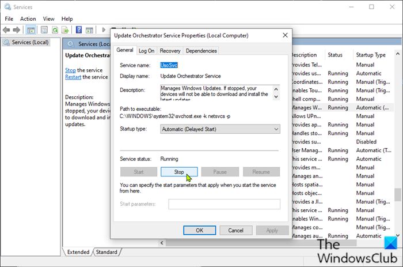Click Cancel in the properties dialog
403x267 pixels.
(x=235, y=231)
